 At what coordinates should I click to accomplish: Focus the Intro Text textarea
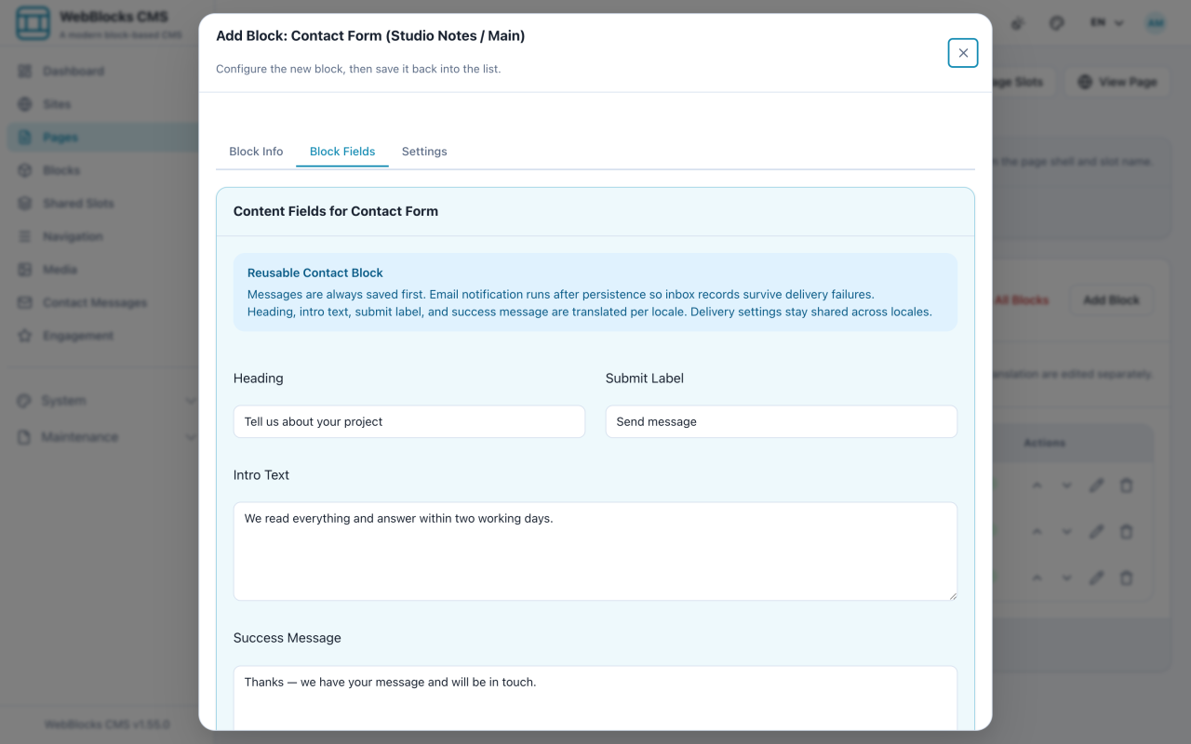(x=595, y=551)
